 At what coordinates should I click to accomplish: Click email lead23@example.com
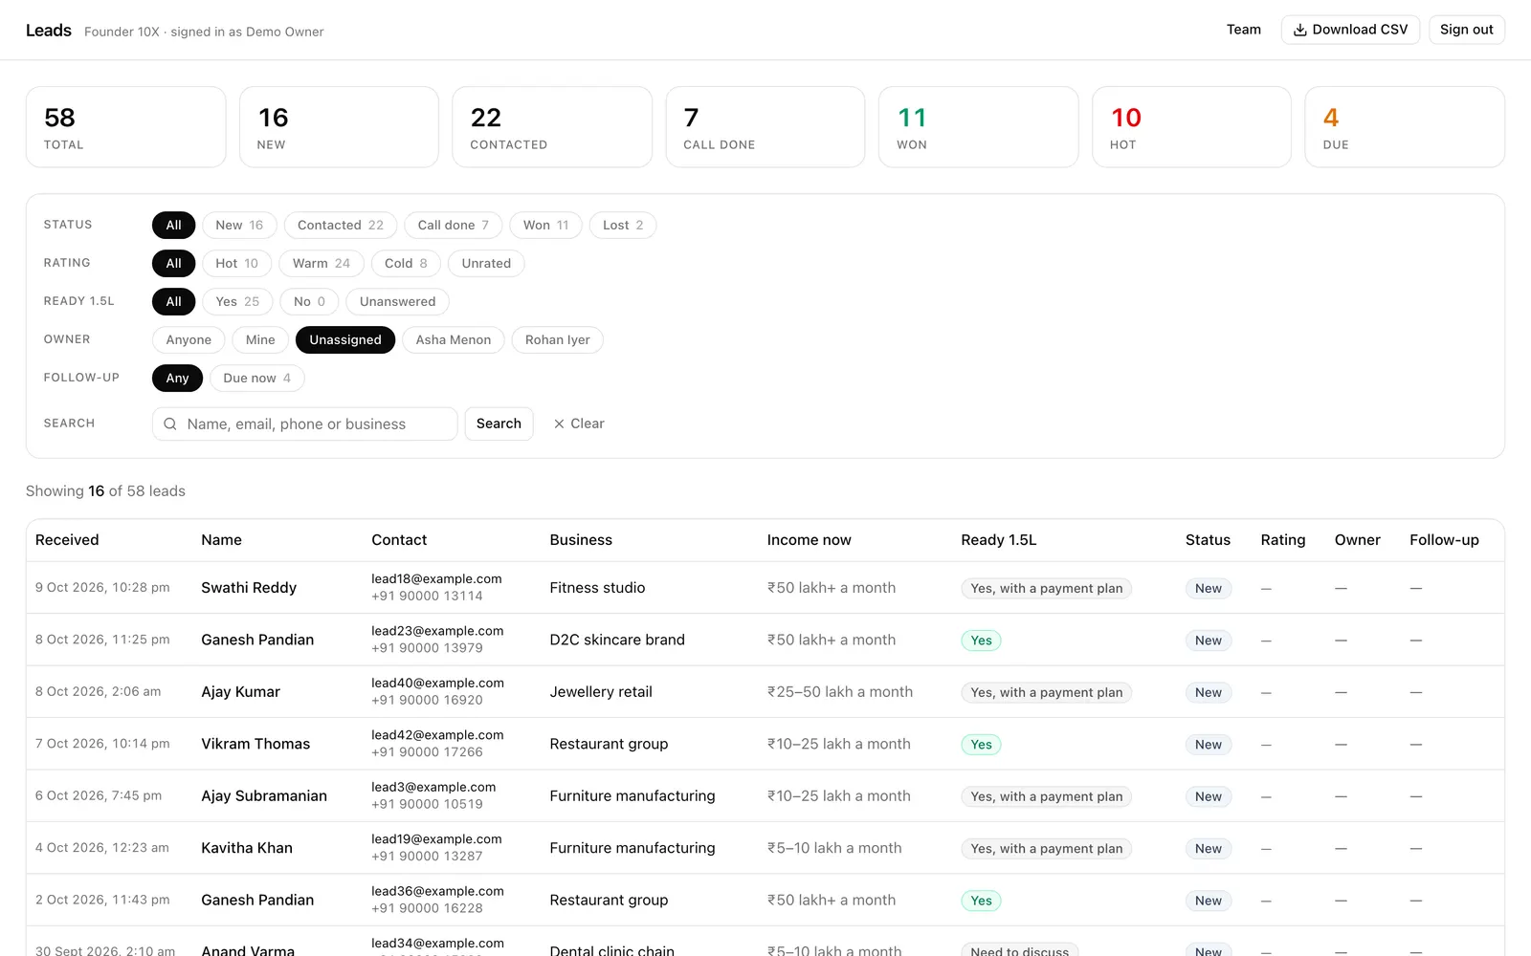pyautogui.click(x=437, y=631)
